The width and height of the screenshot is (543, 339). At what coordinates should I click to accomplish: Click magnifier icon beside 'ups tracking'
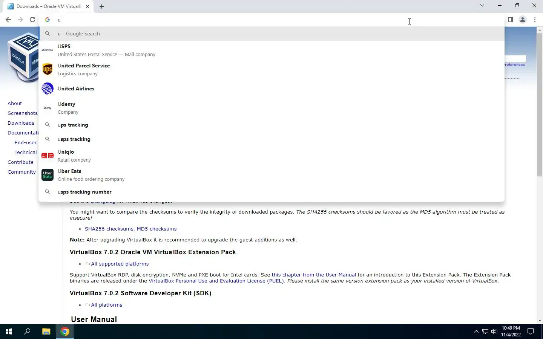pos(48,125)
